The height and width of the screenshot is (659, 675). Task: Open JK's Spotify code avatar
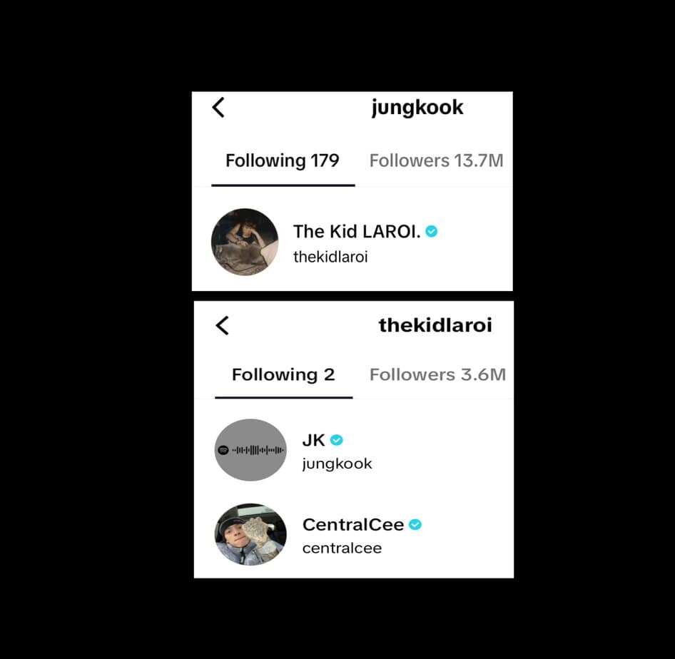[x=250, y=450]
